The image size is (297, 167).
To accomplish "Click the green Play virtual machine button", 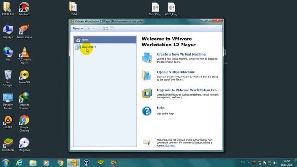I will [x=89, y=28].
